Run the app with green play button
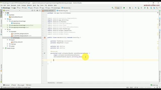 click(124, 8)
